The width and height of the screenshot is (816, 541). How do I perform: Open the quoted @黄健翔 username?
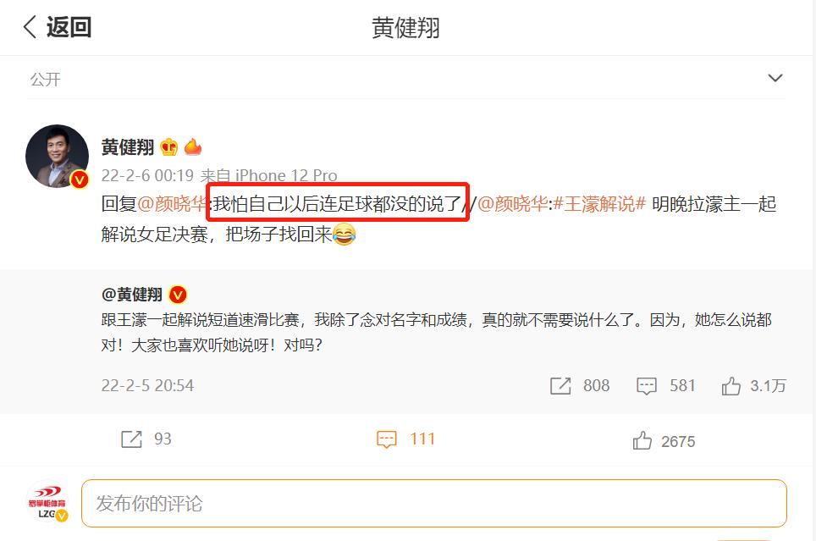point(132,295)
